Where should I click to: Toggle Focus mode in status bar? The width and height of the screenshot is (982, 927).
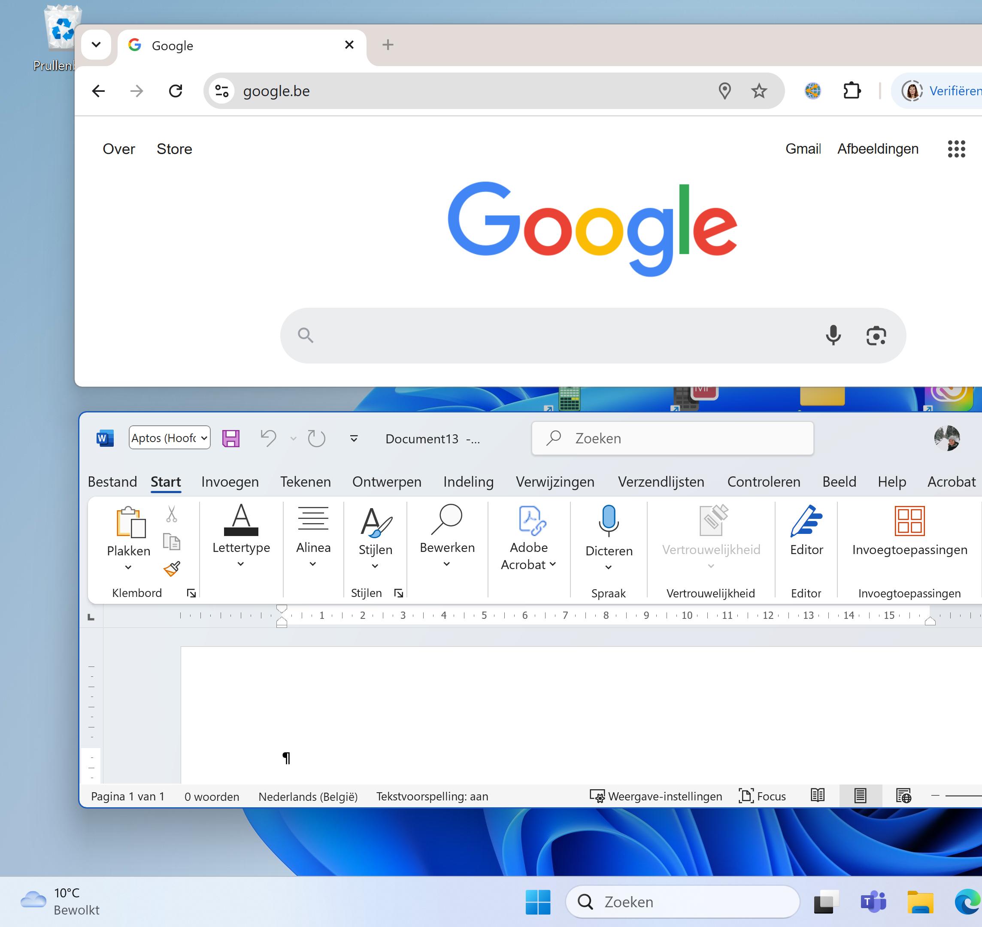pos(762,796)
